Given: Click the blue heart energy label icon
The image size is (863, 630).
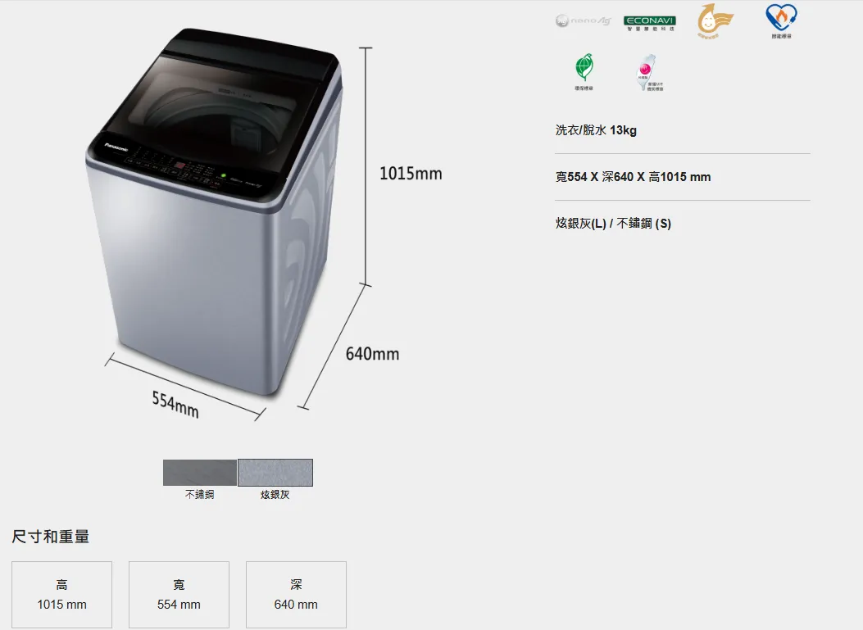Looking at the screenshot, I should (781, 21).
